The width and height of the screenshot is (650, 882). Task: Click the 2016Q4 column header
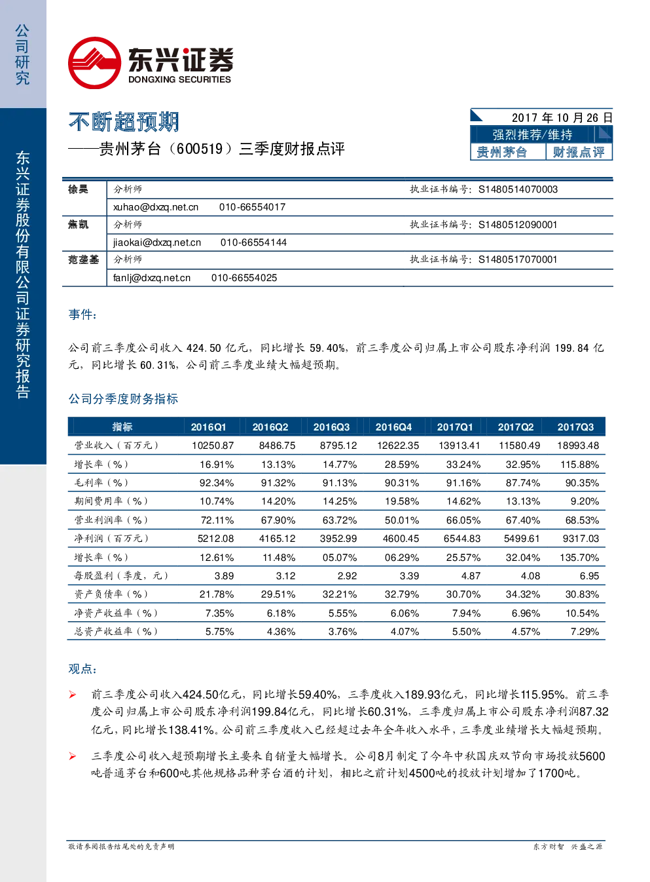pos(393,427)
